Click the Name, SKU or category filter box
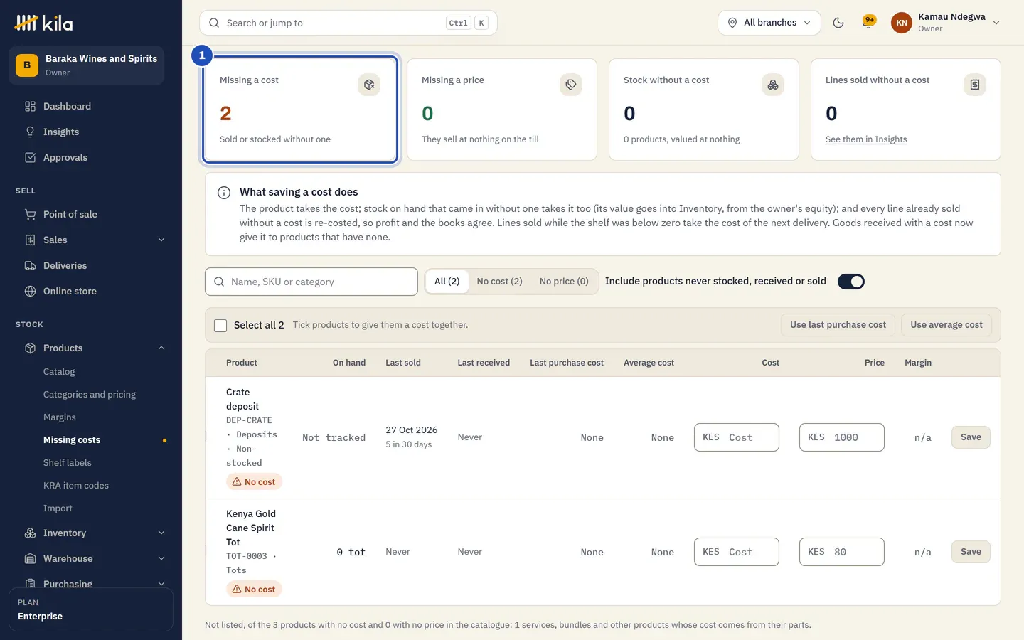The image size is (1024, 640). (311, 282)
